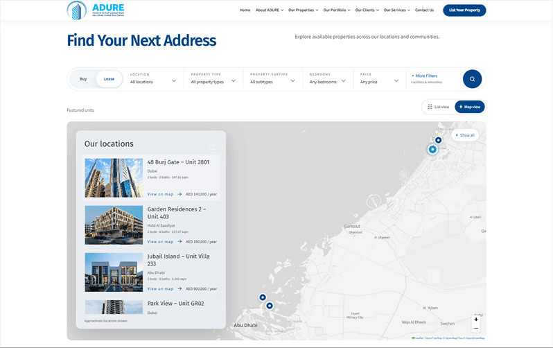Click the dark map marker above the highlighted one
553x348 pixels.
point(438,140)
